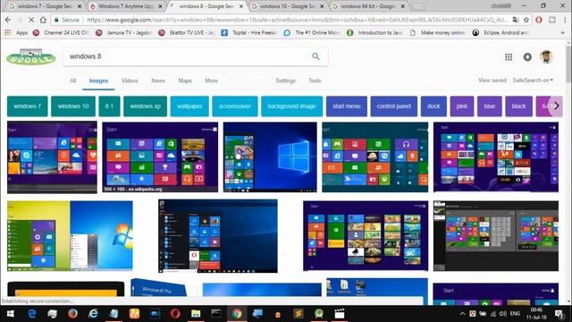Expand the Tools filter options
The height and width of the screenshot is (322, 572).
(x=315, y=80)
